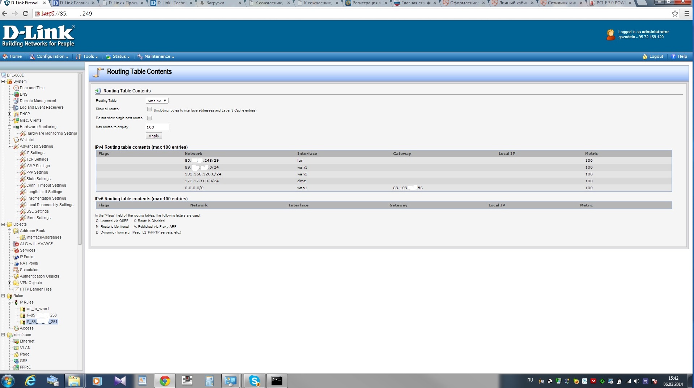Open Address Book in the tree
The image size is (694, 388).
point(33,231)
